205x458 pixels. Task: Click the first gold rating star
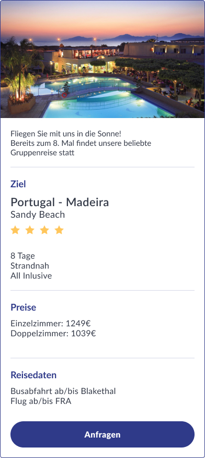tap(15, 230)
